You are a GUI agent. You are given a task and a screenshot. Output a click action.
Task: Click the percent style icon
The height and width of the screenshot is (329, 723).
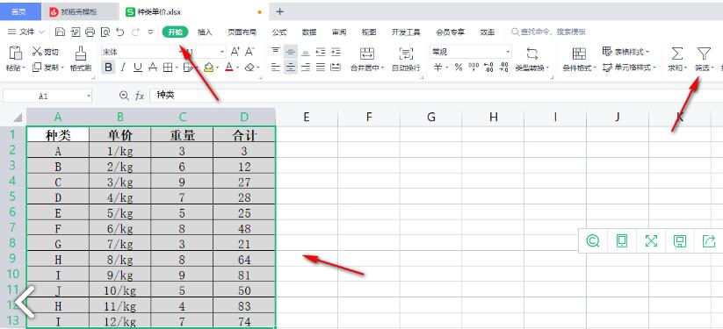pos(459,68)
